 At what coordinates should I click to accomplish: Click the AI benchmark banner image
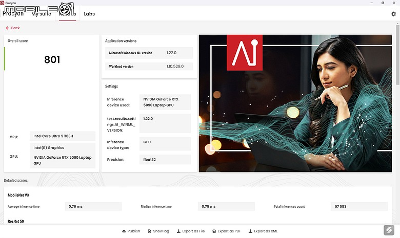[295, 103]
